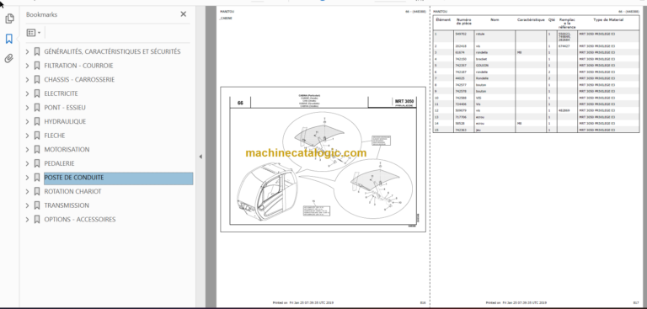Expand the GÉNÉRALITÉS, CARACTÉRISTIQUES ET SÉCURITÉS bookmark

(28, 51)
